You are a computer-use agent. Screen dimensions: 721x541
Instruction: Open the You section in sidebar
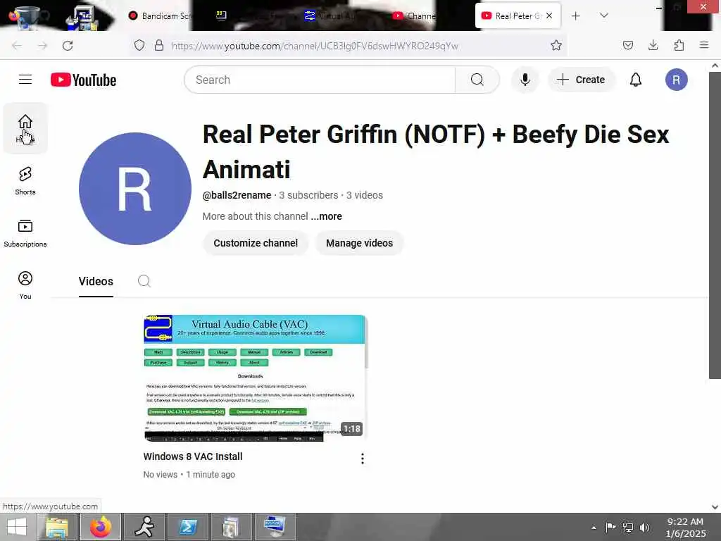tap(25, 285)
